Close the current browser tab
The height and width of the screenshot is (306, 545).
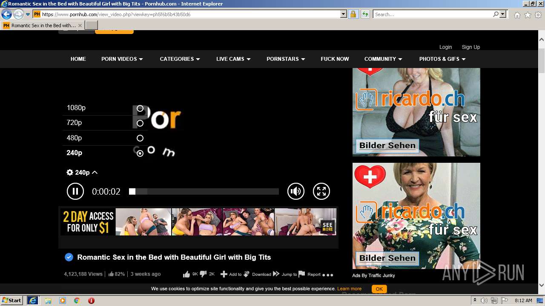pyautogui.click(x=80, y=25)
